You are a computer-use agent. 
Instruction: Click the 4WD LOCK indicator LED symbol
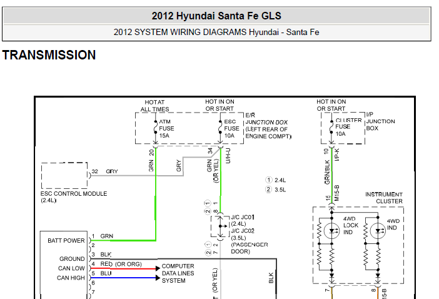(332, 231)
